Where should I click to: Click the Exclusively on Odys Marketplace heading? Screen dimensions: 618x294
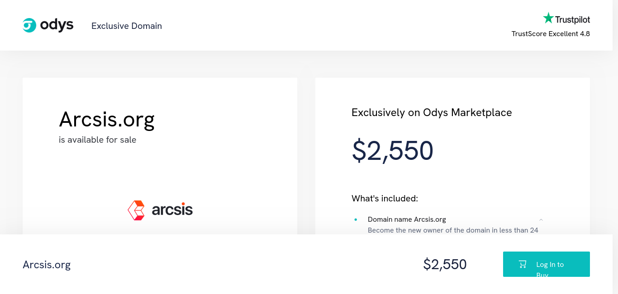click(432, 112)
